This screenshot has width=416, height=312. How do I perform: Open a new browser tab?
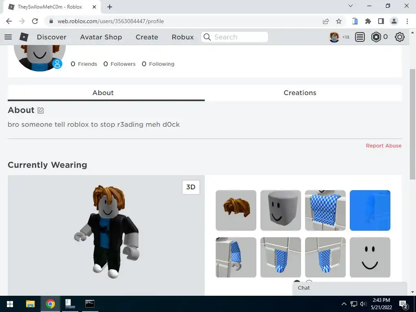click(x=110, y=7)
